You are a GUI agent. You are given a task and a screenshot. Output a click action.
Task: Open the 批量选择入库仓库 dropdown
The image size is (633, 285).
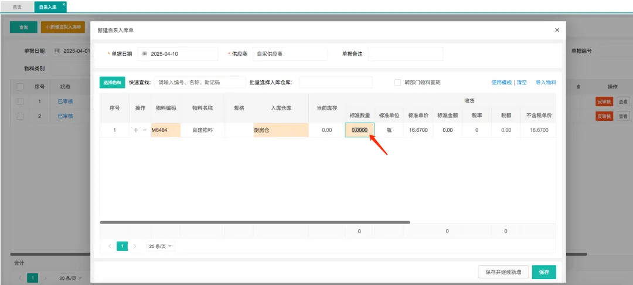pos(335,83)
